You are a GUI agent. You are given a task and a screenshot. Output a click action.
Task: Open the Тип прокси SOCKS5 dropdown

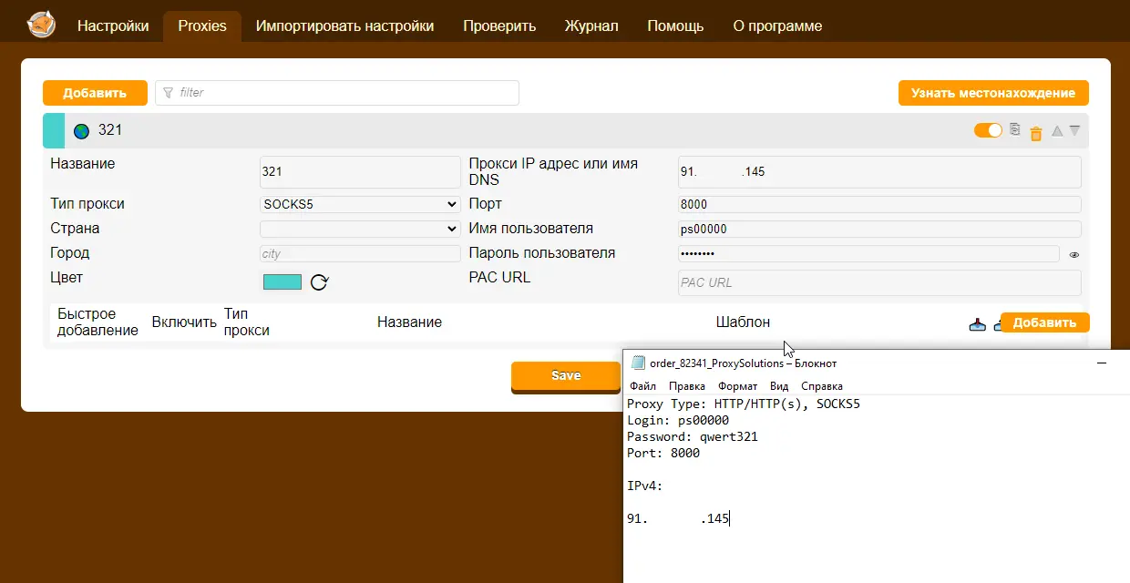point(359,203)
